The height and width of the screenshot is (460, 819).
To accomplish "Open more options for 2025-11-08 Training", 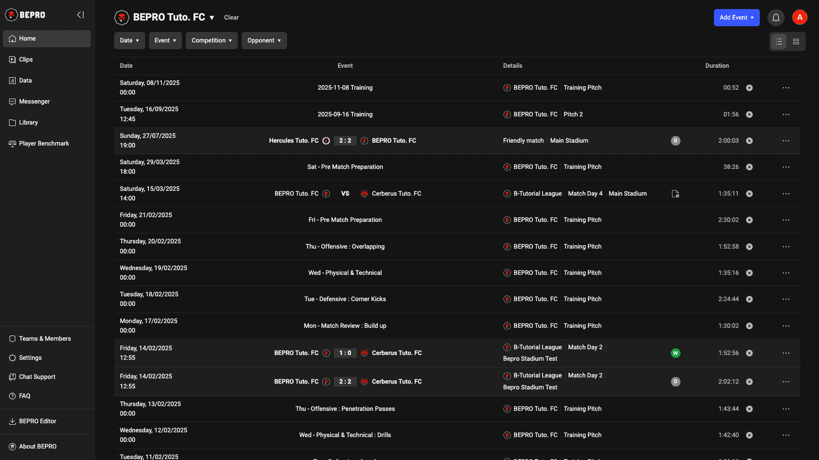I will coord(786,88).
